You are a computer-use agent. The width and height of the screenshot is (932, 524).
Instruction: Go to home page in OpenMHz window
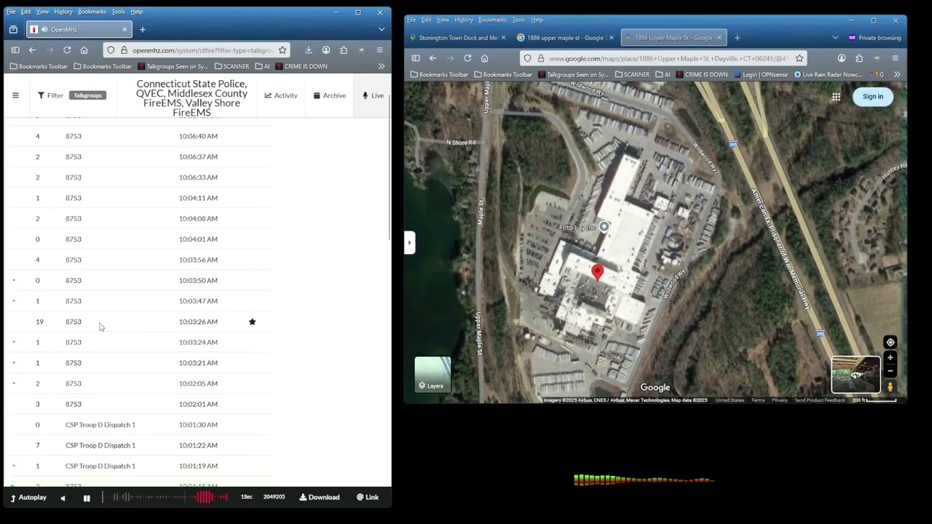pyautogui.click(x=84, y=50)
